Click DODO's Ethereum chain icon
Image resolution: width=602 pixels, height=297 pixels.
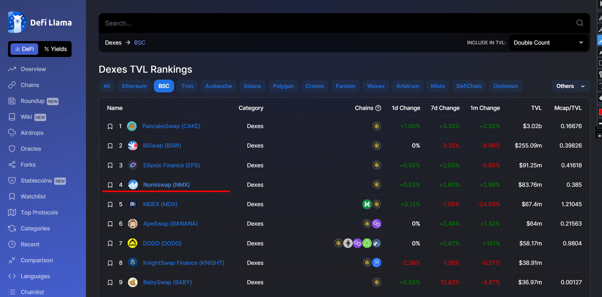[x=348, y=243]
